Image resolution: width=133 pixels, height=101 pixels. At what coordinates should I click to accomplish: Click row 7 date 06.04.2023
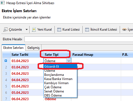point(20,99)
